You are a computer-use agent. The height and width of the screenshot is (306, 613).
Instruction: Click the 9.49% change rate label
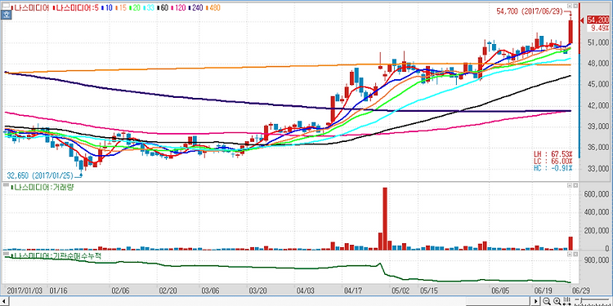coord(599,28)
